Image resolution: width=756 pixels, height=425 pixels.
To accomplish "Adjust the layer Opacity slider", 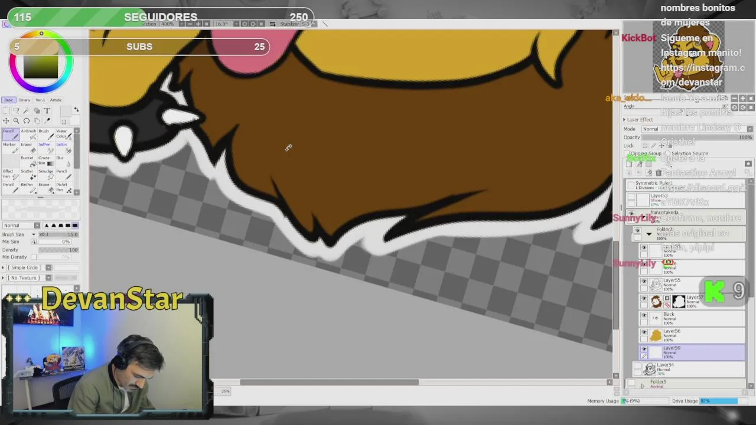I will point(697,138).
